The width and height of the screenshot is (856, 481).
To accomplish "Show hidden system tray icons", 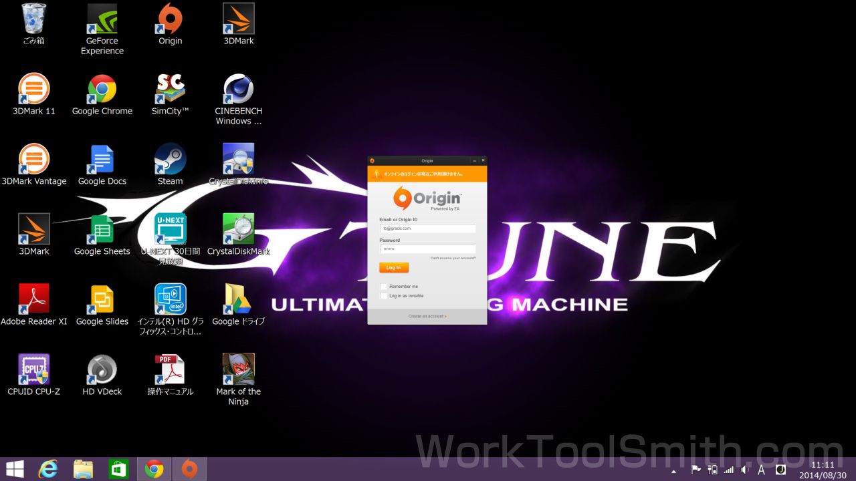I will pos(674,470).
